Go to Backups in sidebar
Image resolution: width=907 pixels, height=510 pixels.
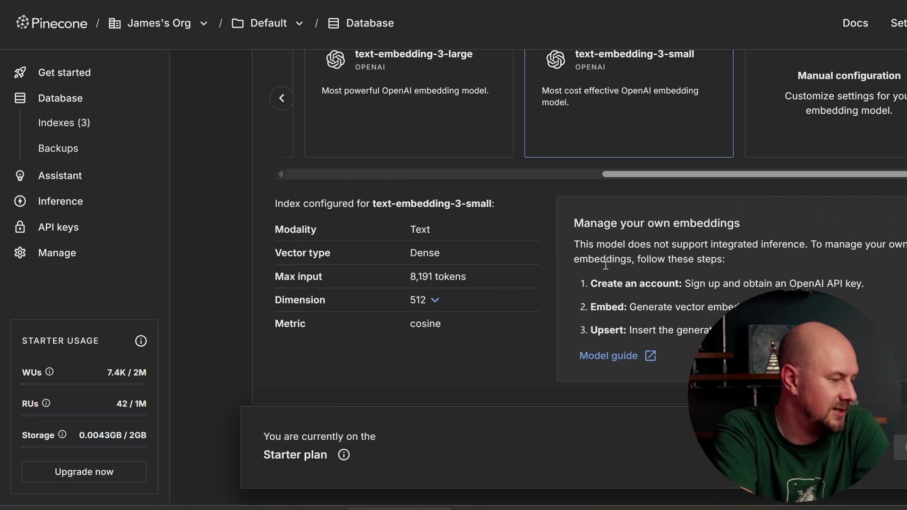click(58, 148)
